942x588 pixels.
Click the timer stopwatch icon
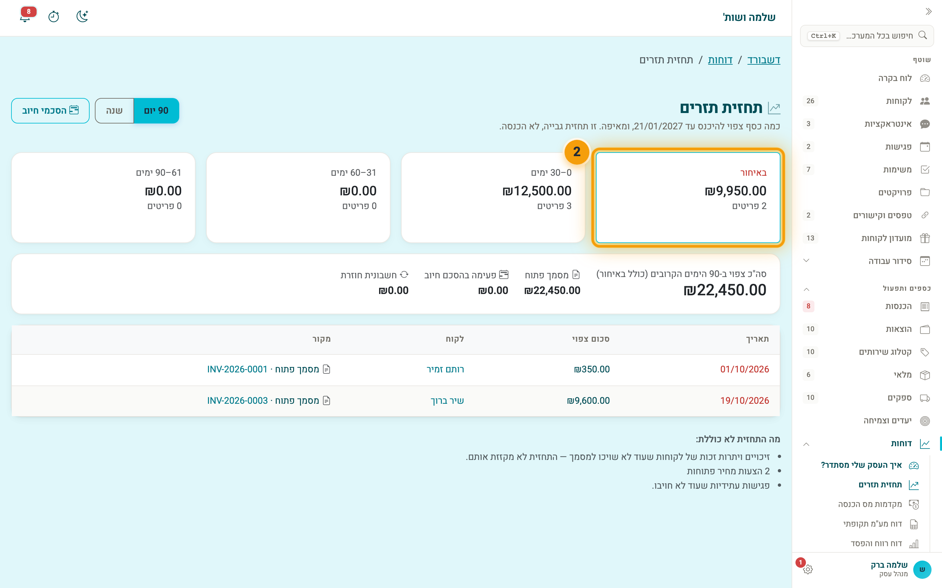[x=54, y=17]
